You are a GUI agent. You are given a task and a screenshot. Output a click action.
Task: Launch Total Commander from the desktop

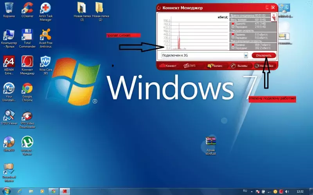27,39
